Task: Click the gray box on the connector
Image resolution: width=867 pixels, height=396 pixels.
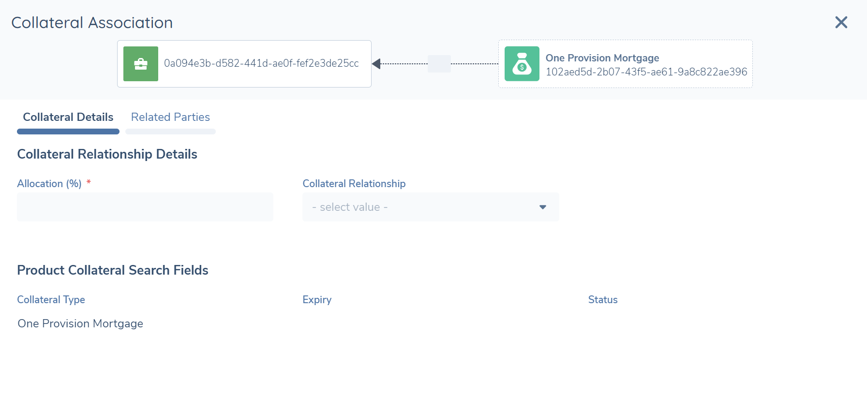Action: click(439, 64)
